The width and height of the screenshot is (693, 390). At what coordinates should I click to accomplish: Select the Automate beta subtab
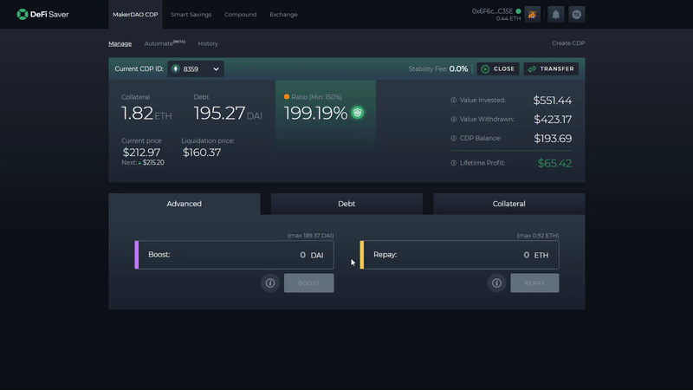click(x=165, y=43)
